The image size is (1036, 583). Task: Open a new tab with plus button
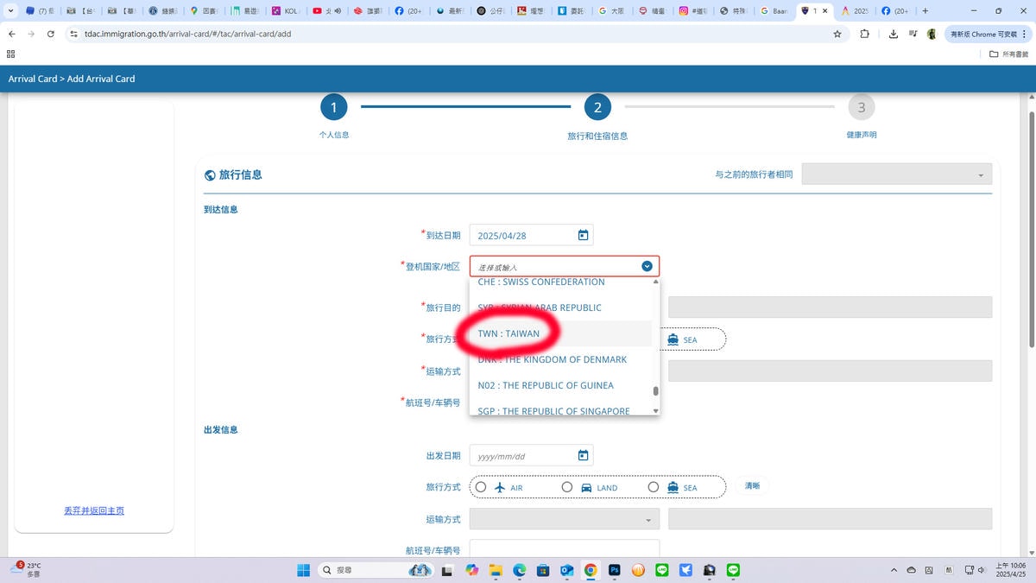tap(925, 11)
